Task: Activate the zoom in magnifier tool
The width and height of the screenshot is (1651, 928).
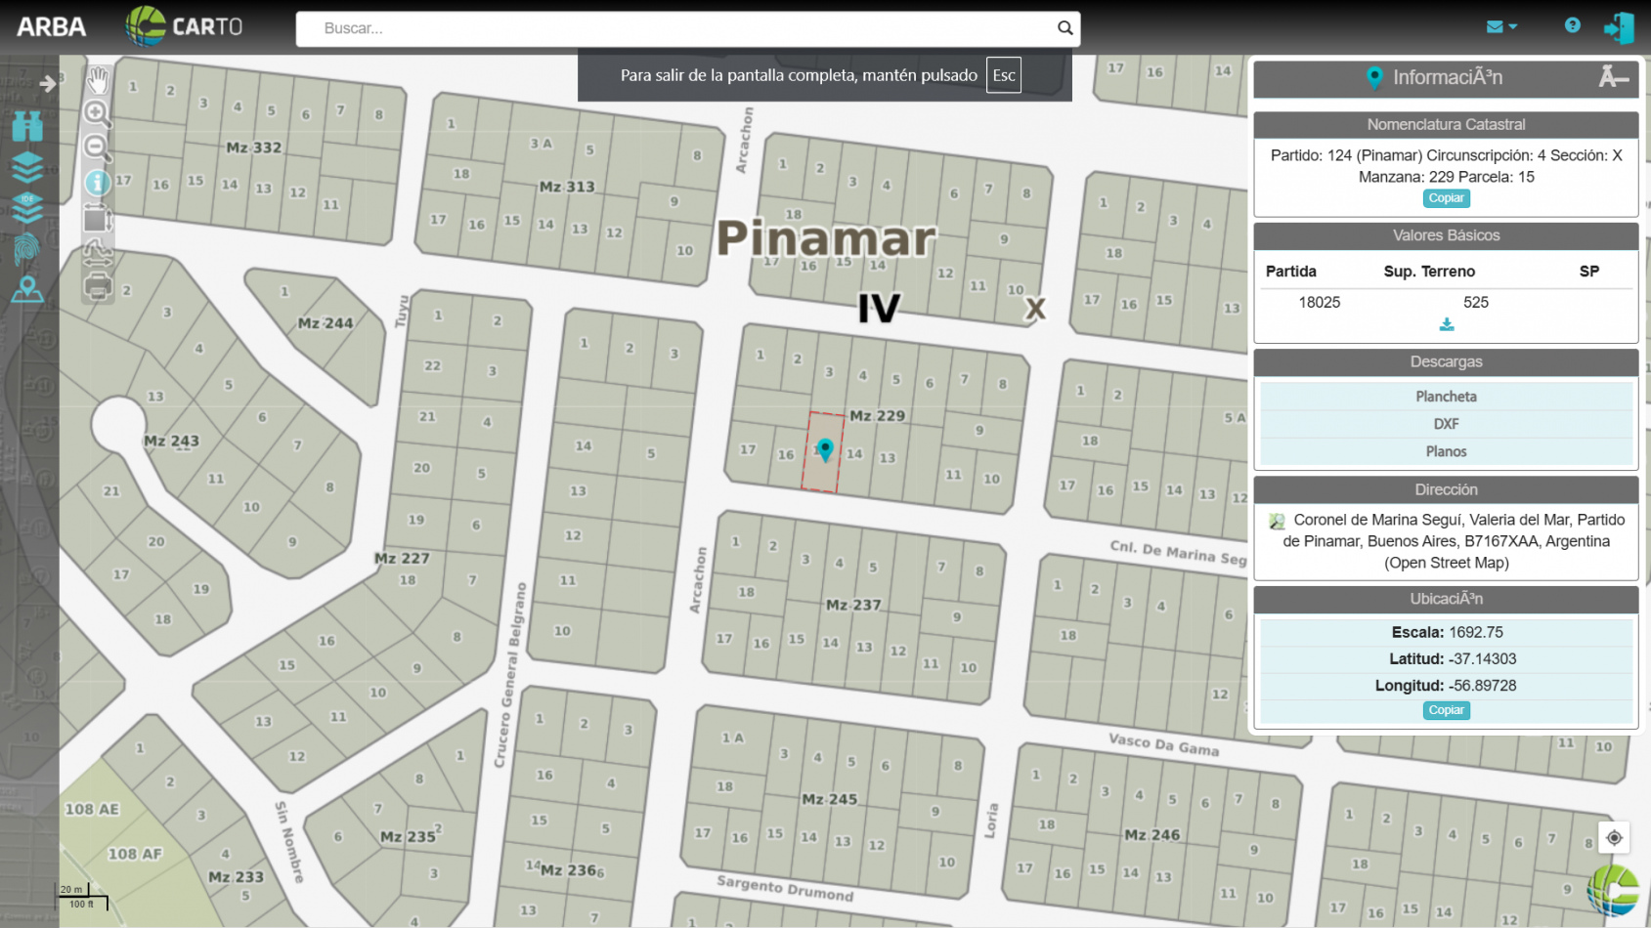Action: 97,113
